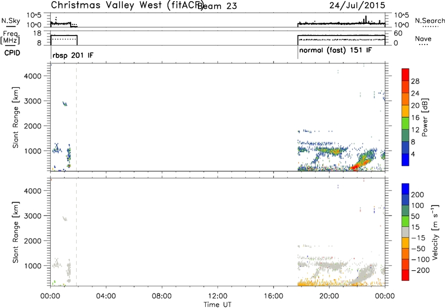445x308 pixels.
Task: Click the "60" label on the right frequency axis
Action: click(x=398, y=33)
